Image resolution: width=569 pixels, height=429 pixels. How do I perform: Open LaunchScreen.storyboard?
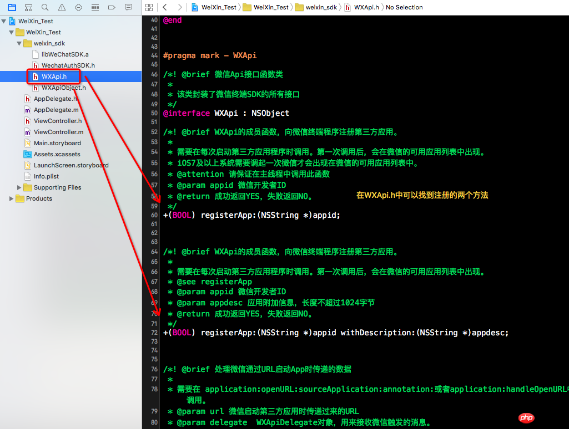[x=71, y=165]
